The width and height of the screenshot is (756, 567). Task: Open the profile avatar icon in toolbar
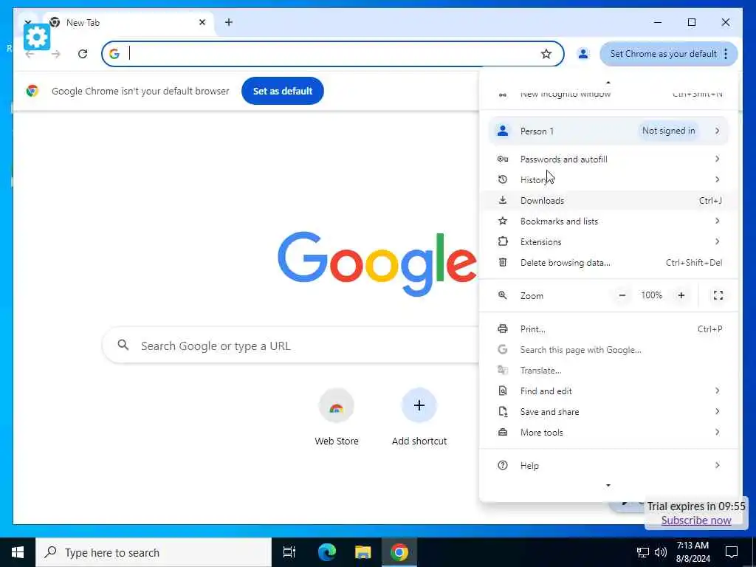pyautogui.click(x=583, y=53)
